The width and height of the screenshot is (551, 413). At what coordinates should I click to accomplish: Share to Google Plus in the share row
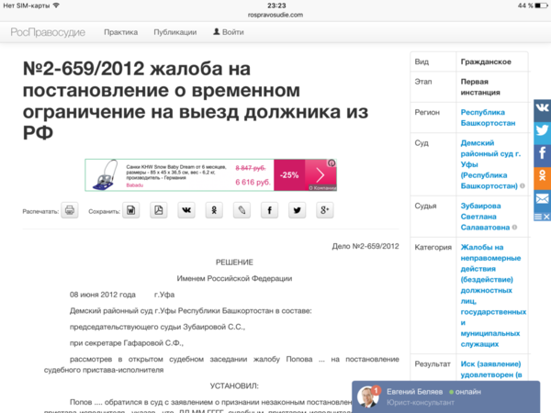point(324,210)
